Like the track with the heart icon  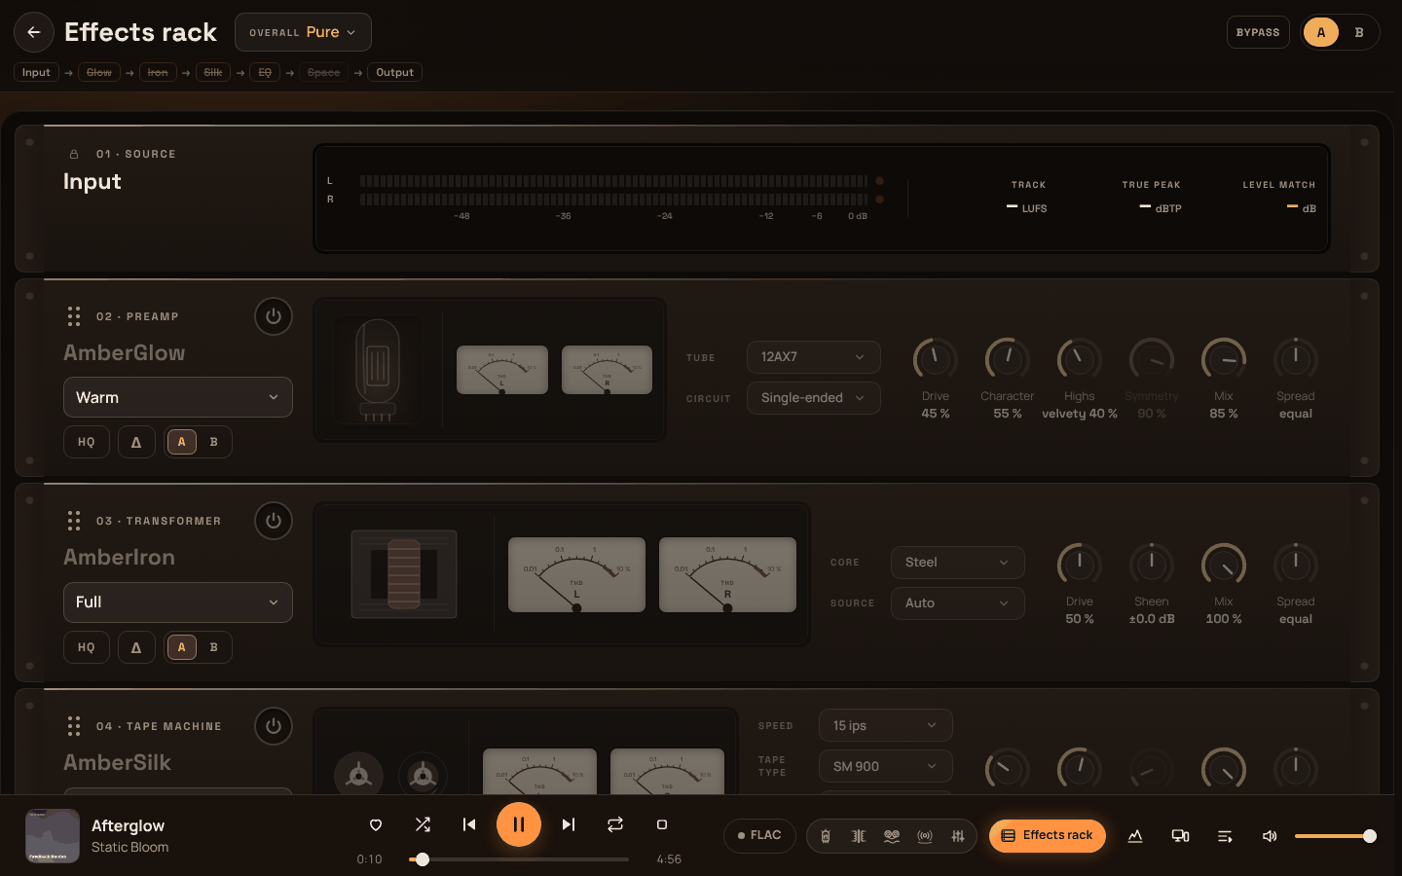(x=376, y=824)
